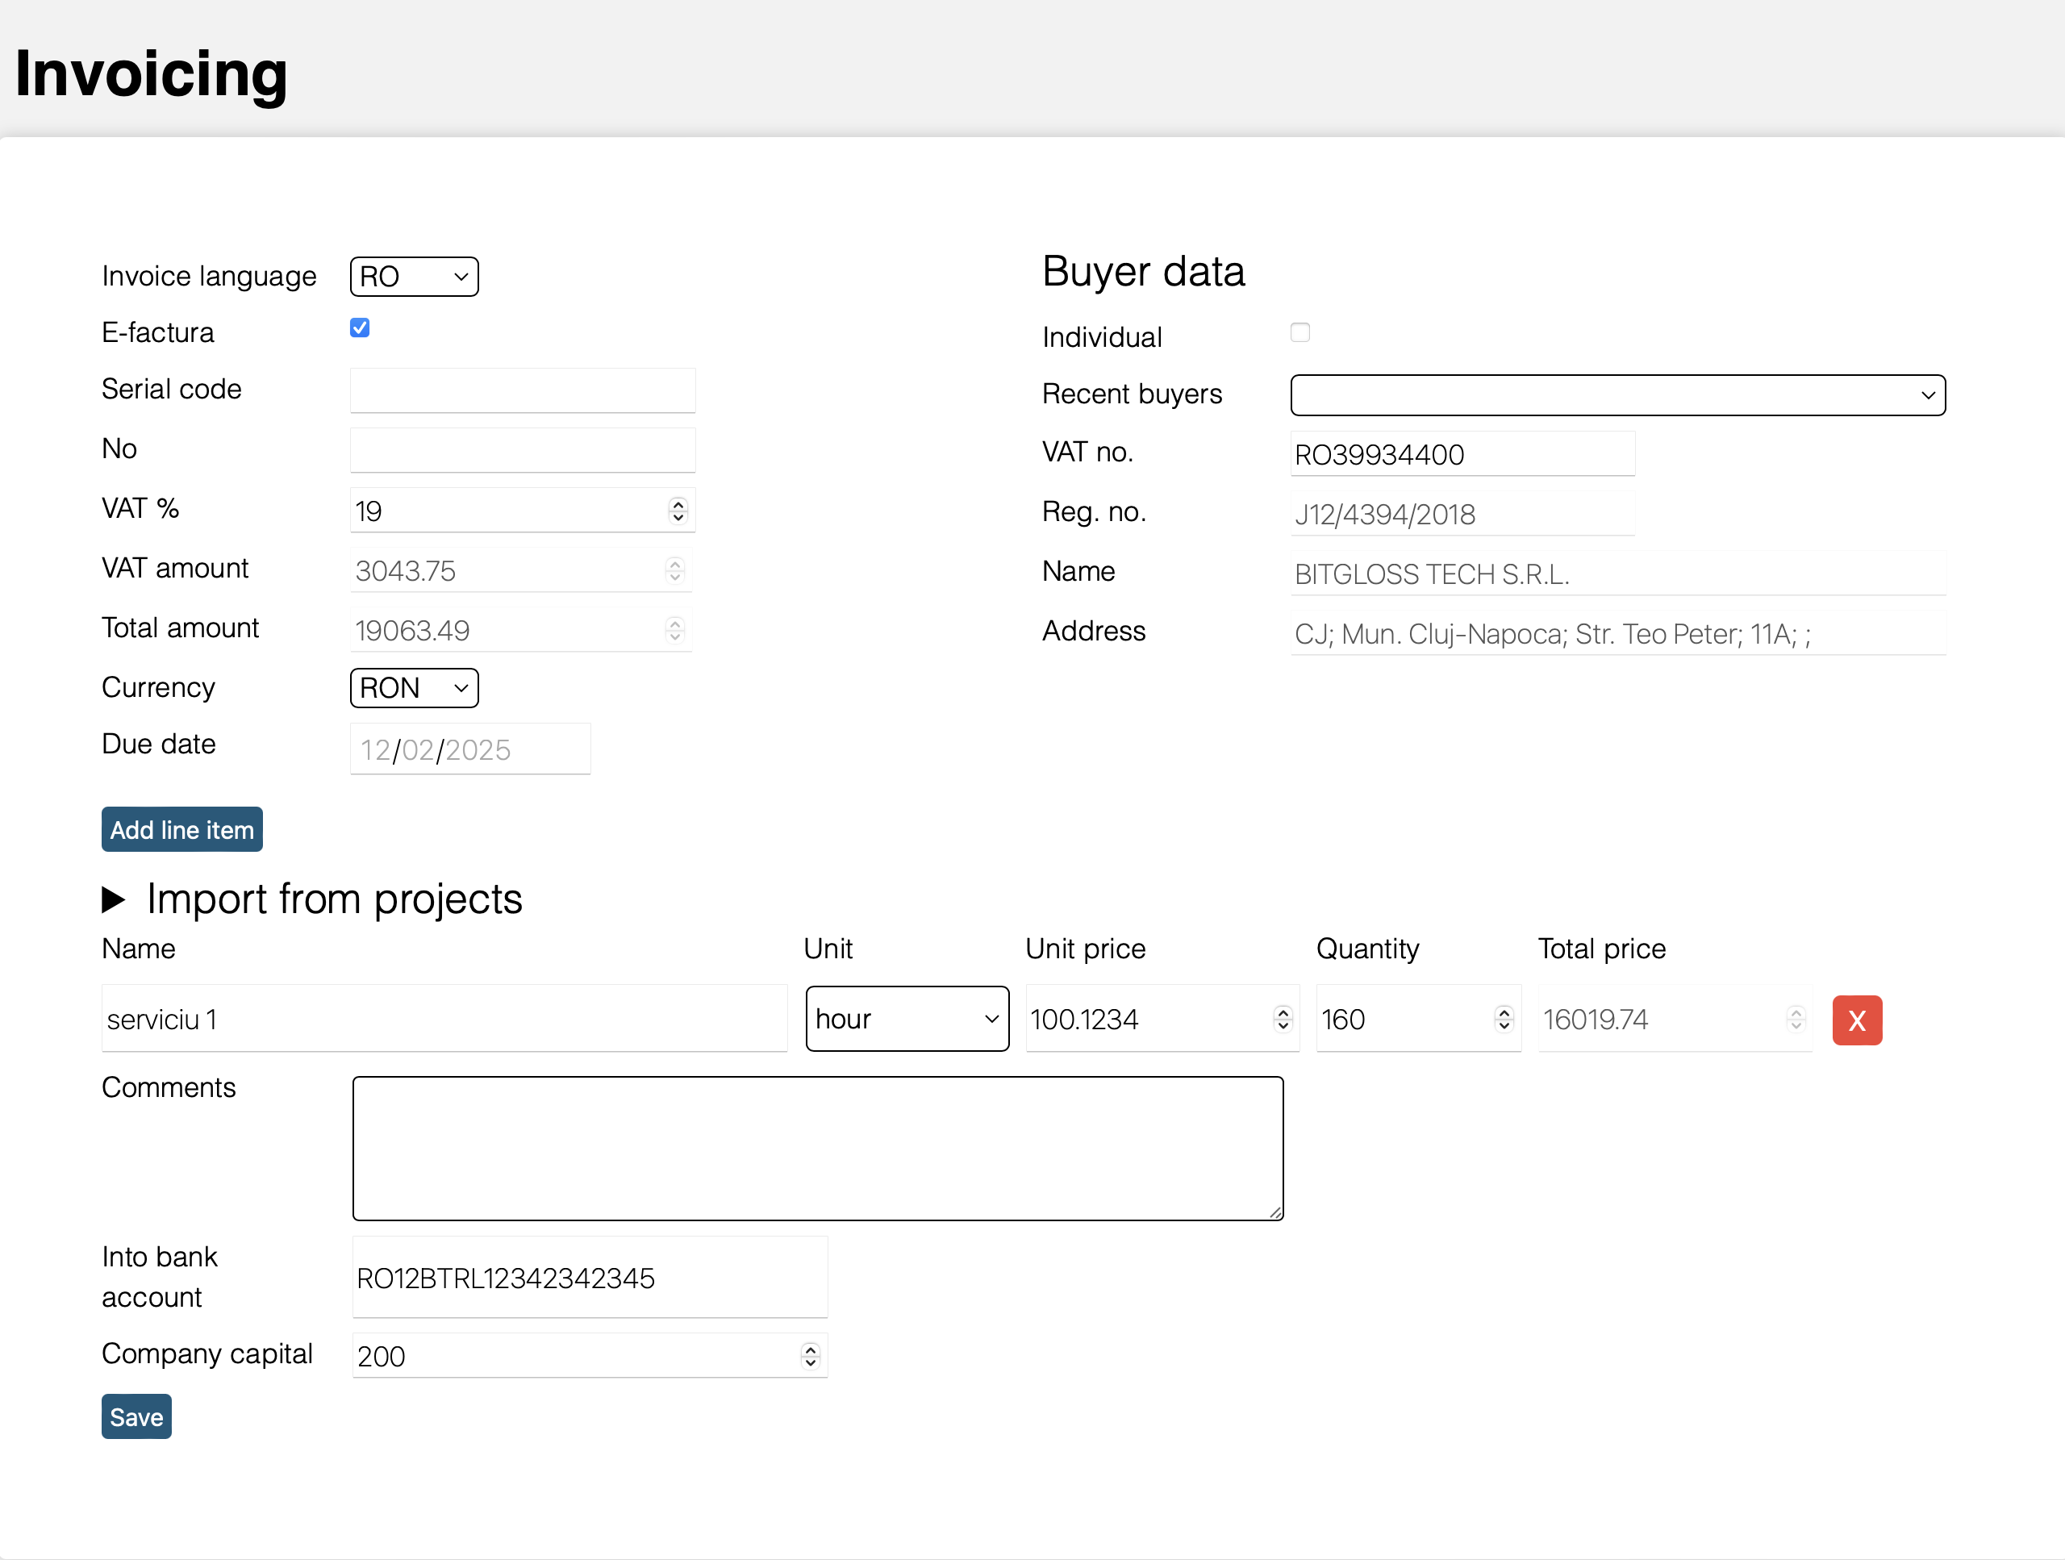Enable the Individual buyer checkbox
2065x1560 pixels.
[1299, 332]
